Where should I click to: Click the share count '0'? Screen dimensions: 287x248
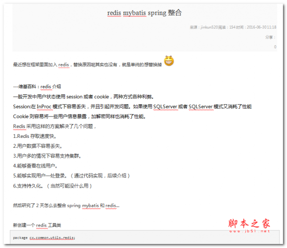(275, 47)
